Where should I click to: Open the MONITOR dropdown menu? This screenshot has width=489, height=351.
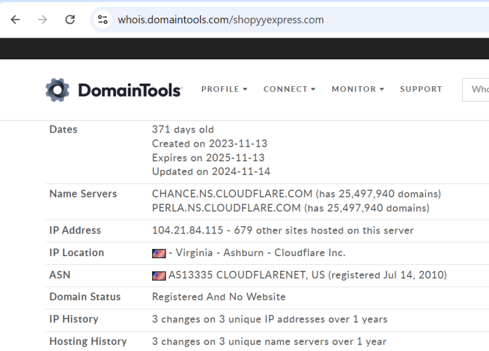click(358, 89)
